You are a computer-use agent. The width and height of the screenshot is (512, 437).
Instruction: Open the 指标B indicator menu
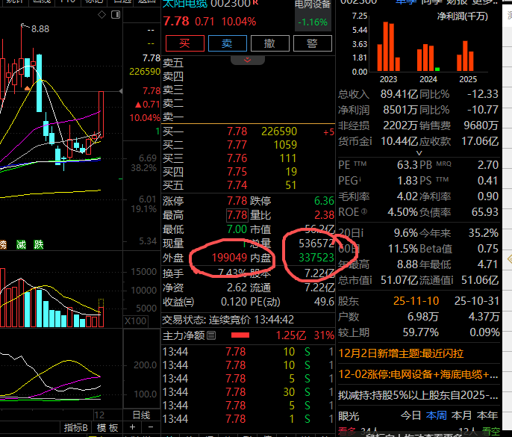75,427
